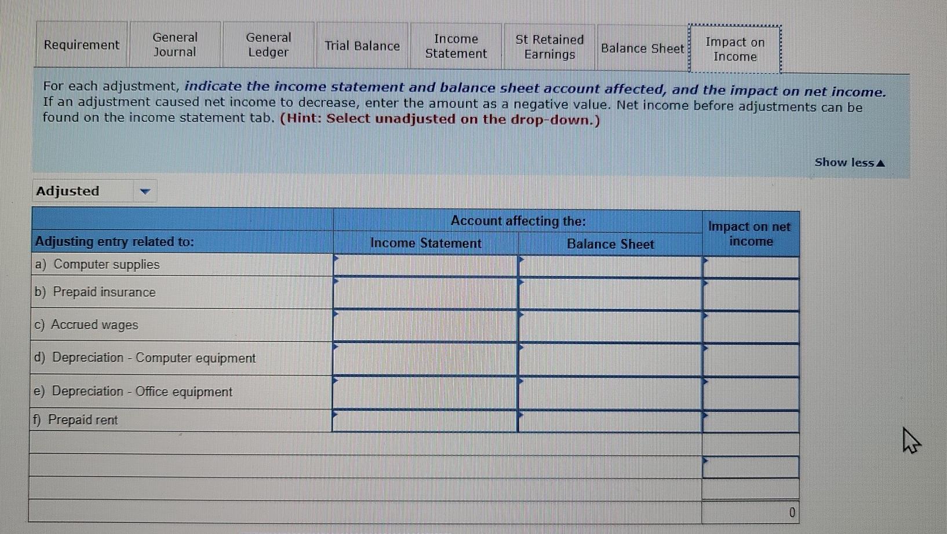Screen dimensions: 947x534
Task: Select Income Statement account for Depreciation Office equipment
Action: [425, 392]
